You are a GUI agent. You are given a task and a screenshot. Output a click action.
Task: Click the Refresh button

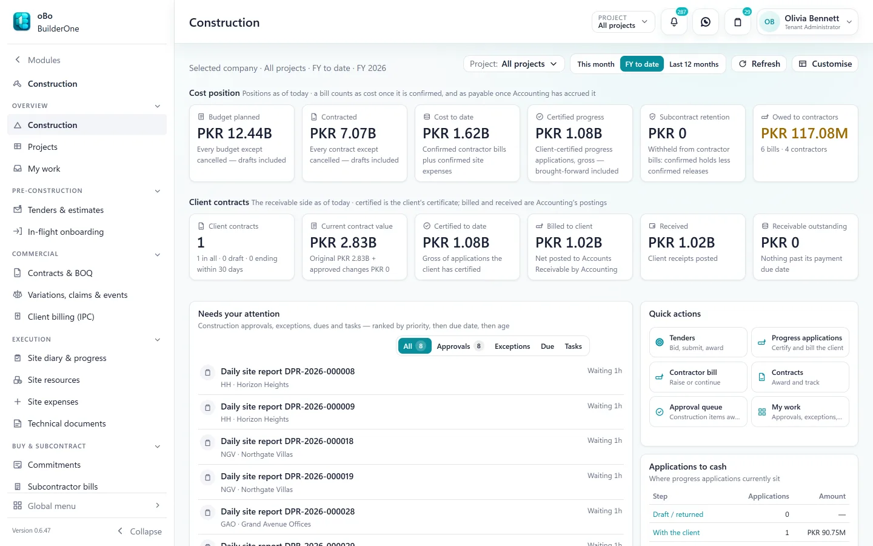(x=759, y=64)
